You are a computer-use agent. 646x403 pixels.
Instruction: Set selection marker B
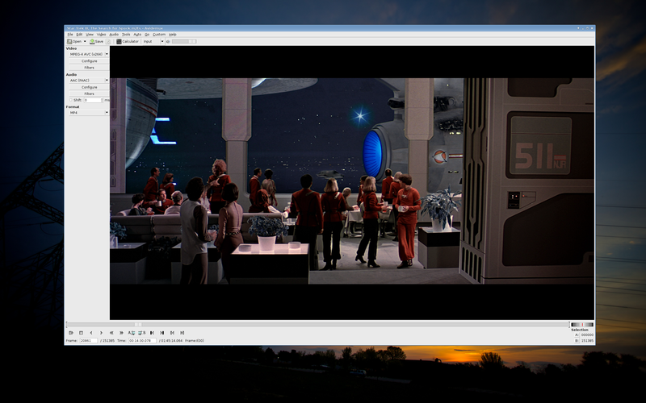point(142,333)
